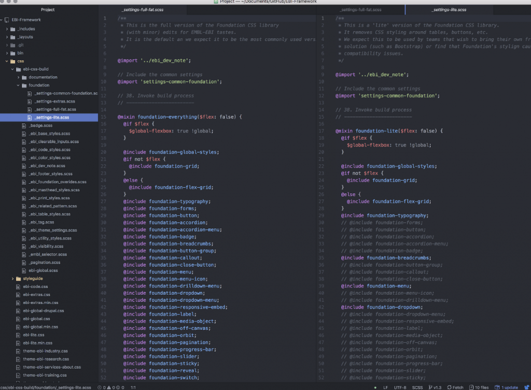531x390 pixels.
Task: Expand the documentation folder
Action: [18, 77]
